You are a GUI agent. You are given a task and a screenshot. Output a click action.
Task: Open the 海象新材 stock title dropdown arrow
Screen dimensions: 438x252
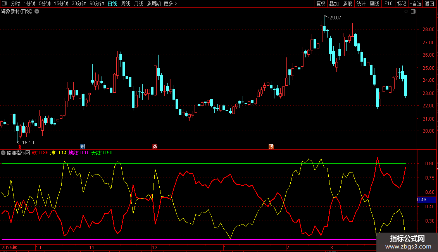37,12
